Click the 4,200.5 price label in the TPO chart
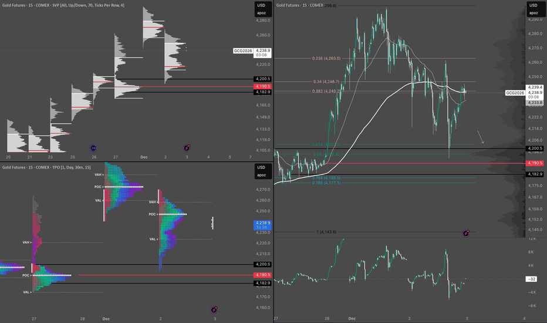The height and width of the screenshot is (323, 547). [262, 264]
